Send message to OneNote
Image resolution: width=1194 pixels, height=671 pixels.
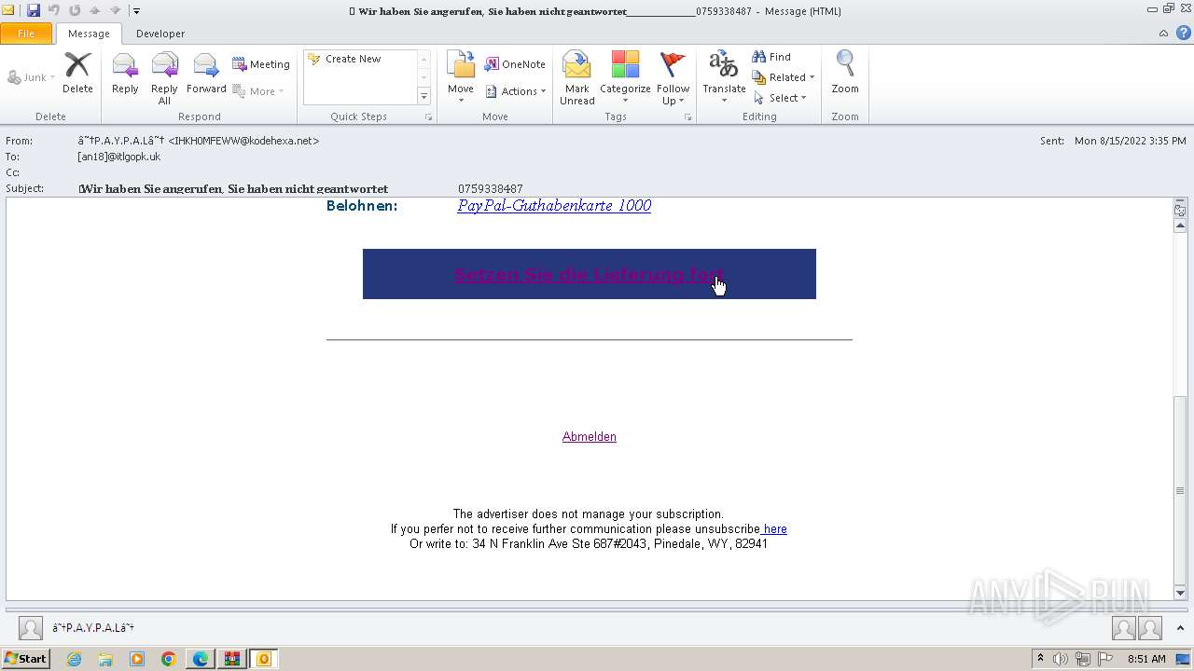[515, 64]
